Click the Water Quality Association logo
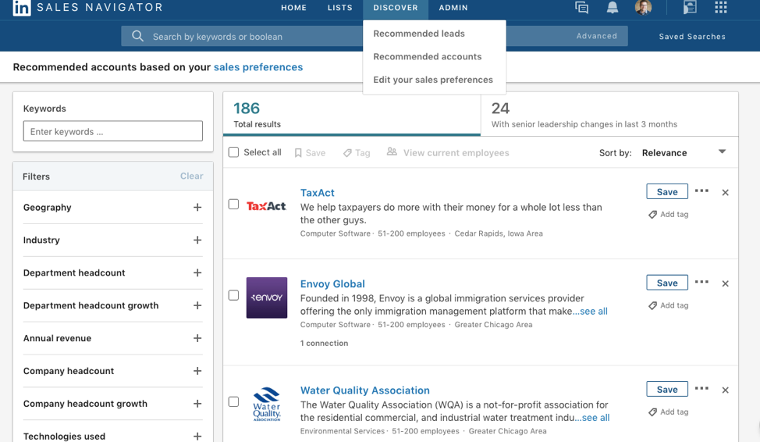Screen dimensions: 760x442 (x=267, y=405)
